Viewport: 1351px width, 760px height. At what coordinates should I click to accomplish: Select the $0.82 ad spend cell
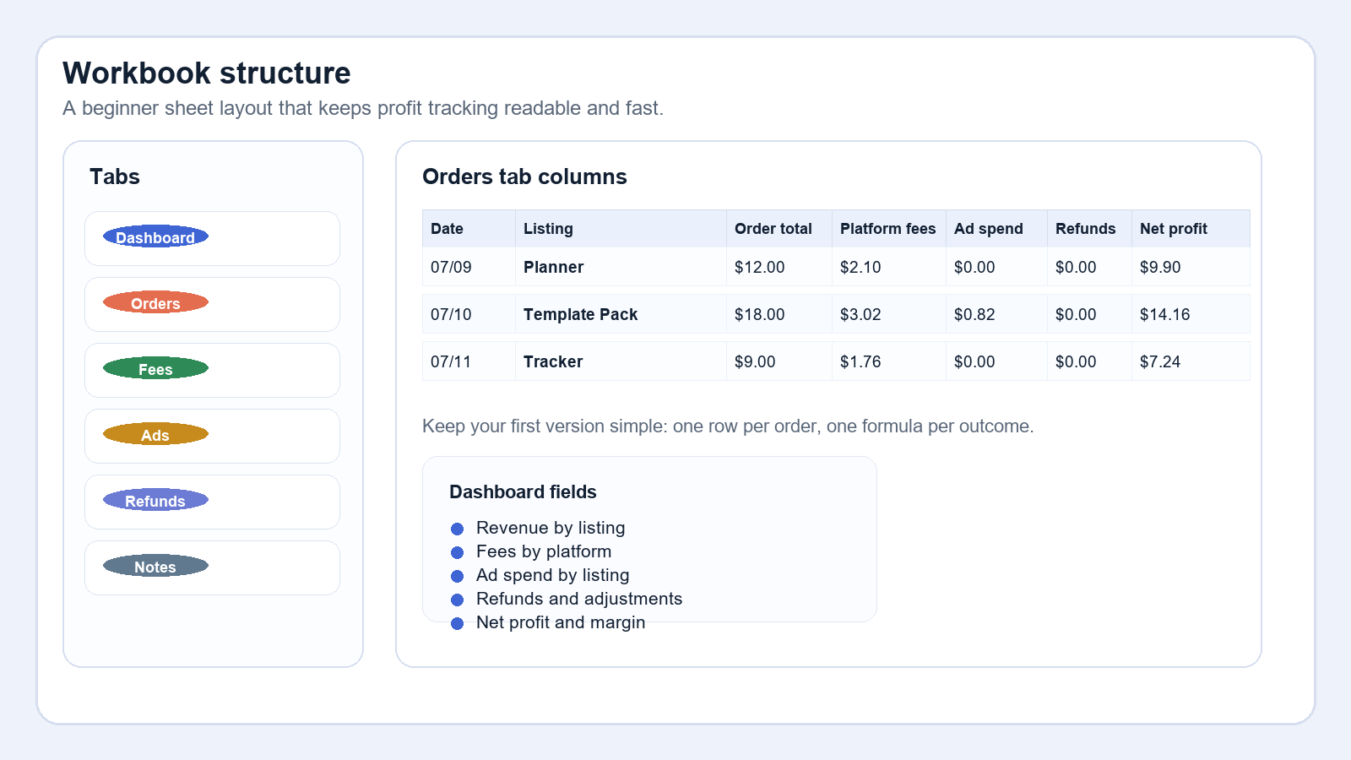[996, 314]
